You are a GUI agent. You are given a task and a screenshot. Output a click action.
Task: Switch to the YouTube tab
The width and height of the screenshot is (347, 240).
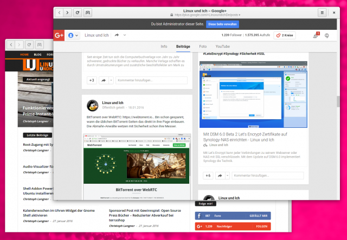pyautogui.click(x=223, y=47)
